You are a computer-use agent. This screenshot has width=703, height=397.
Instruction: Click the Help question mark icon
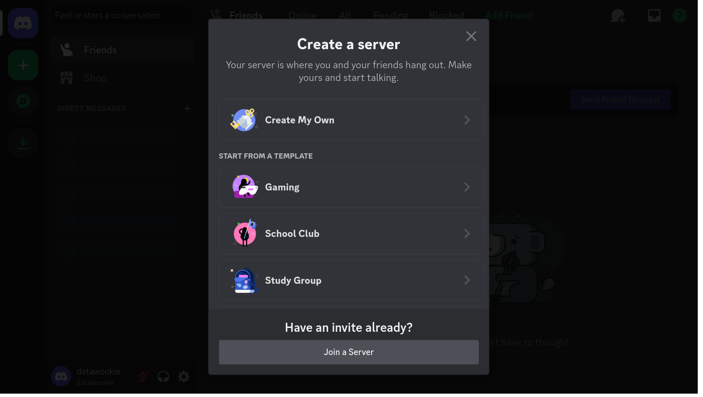pos(679,15)
